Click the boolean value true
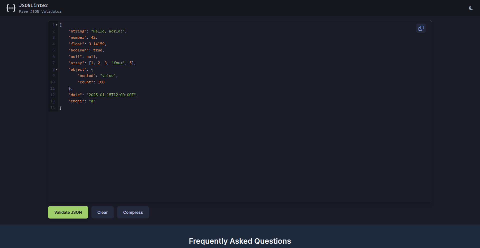 [x=98, y=50]
